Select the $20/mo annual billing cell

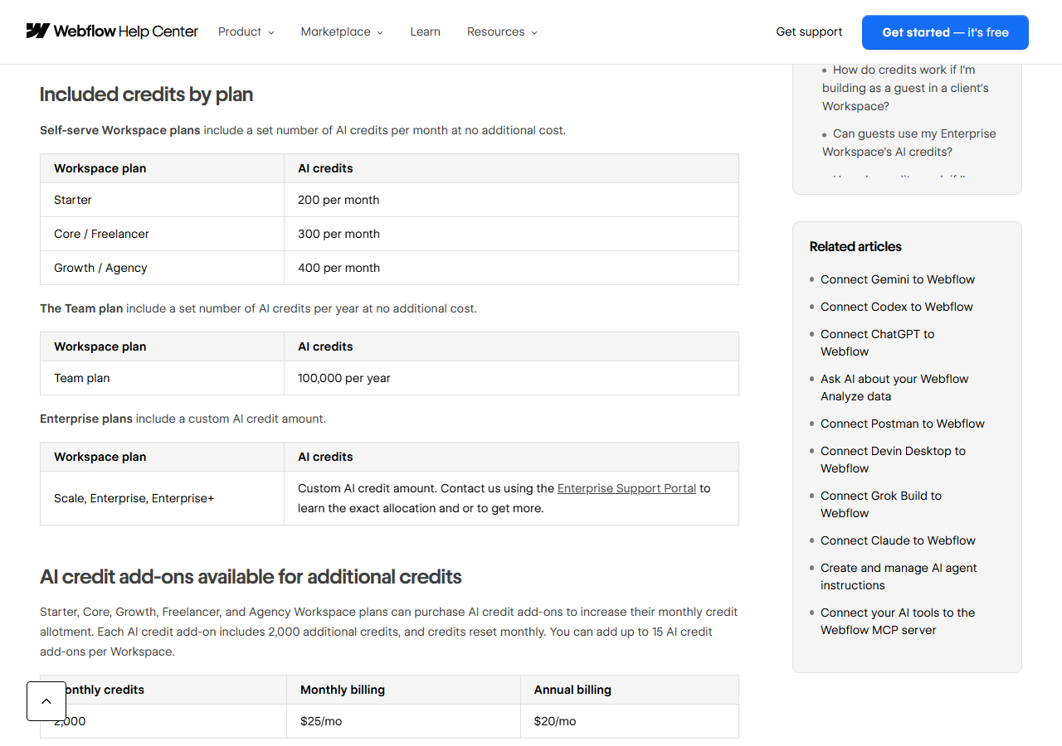(629, 721)
